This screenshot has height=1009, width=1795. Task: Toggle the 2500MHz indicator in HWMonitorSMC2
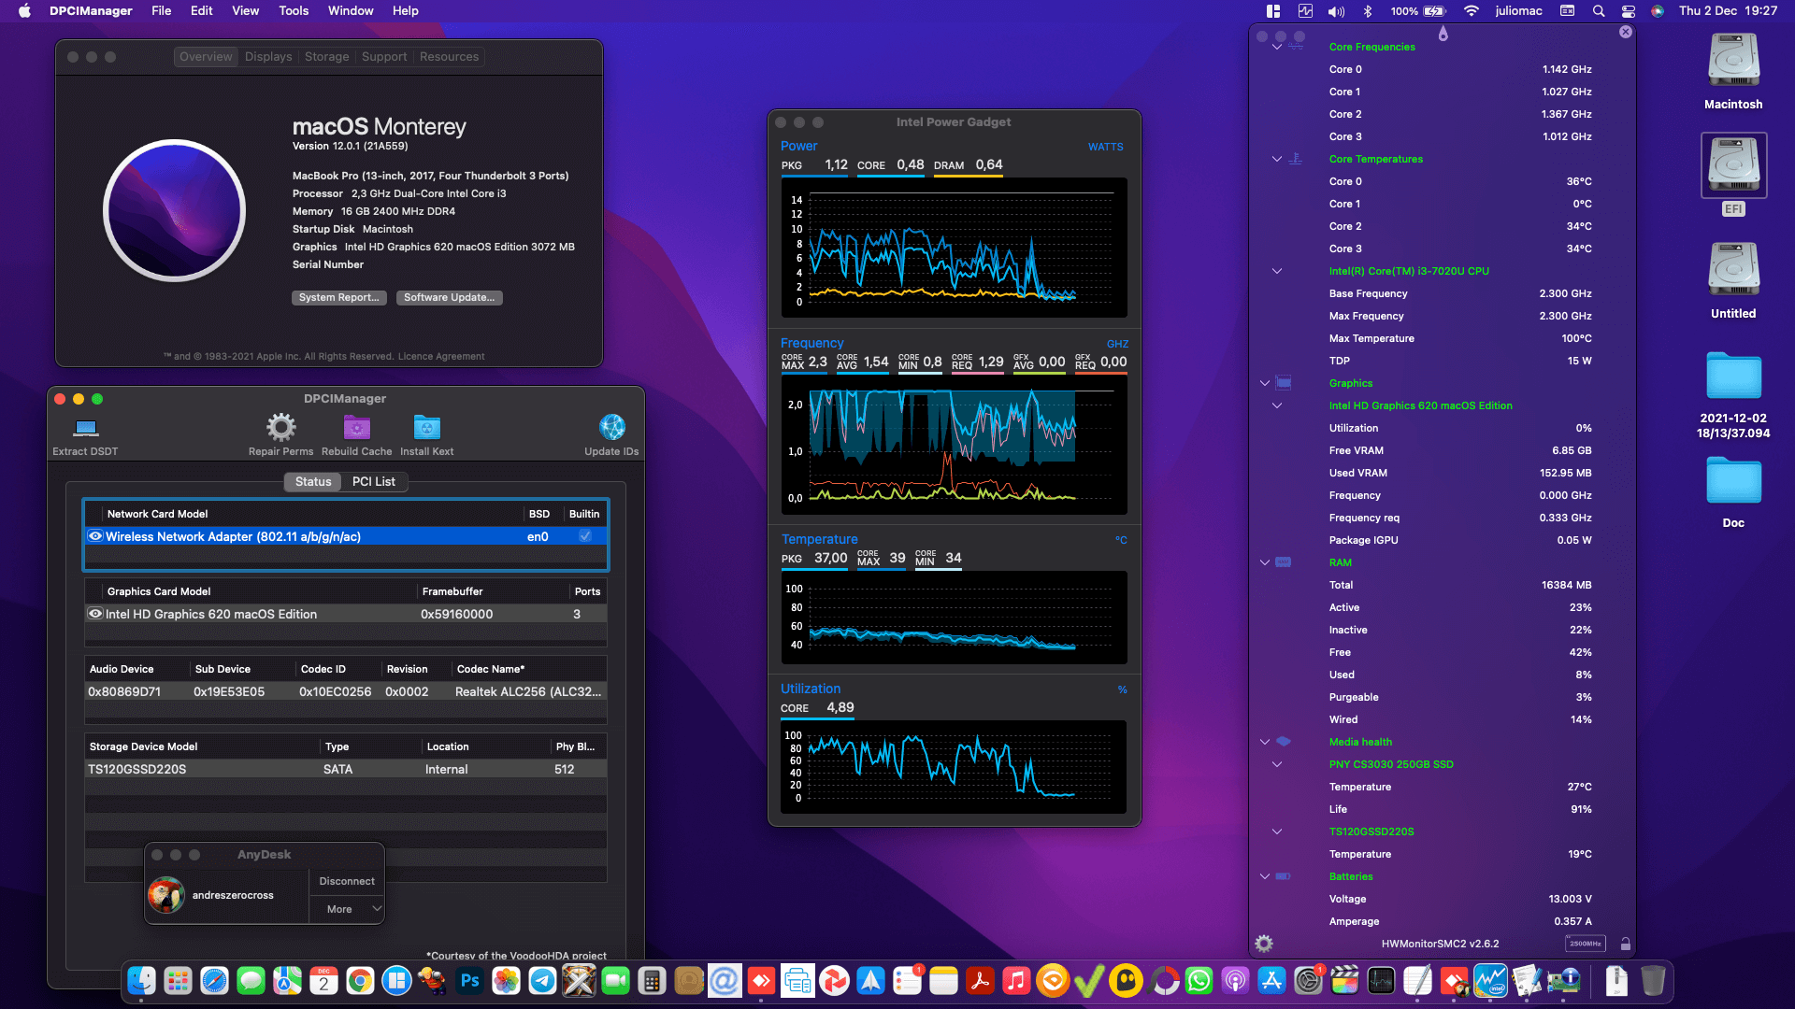click(1586, 944)
